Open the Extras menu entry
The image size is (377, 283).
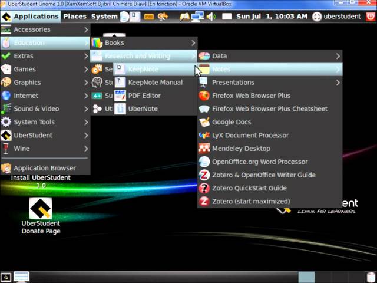(45, 56)
